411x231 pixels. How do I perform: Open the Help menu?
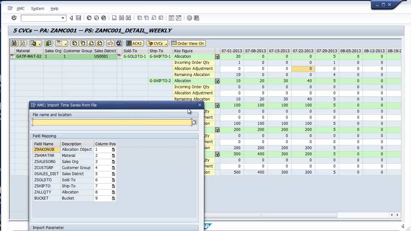(55, 9)
